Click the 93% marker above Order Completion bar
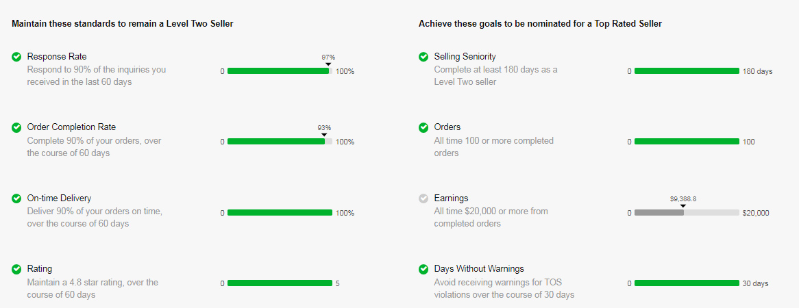Viewport: 799px width, 308px height. coord(324,128)
